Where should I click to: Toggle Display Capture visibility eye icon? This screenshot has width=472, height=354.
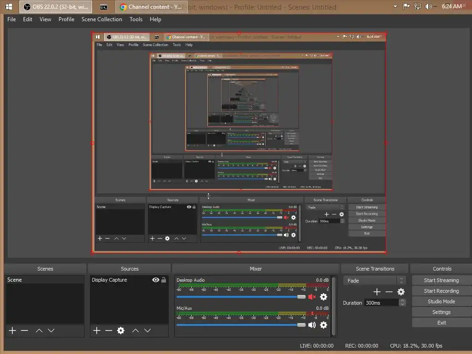156,280
